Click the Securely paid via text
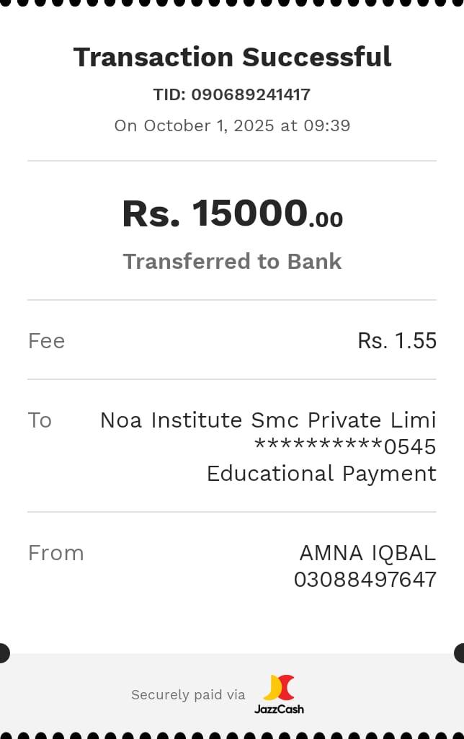 [x=188, y=695]
